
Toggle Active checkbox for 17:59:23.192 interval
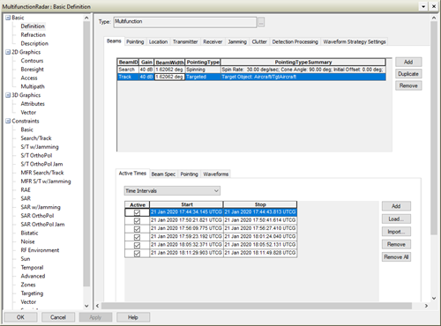pyautogui.click(x=137, y=237)
